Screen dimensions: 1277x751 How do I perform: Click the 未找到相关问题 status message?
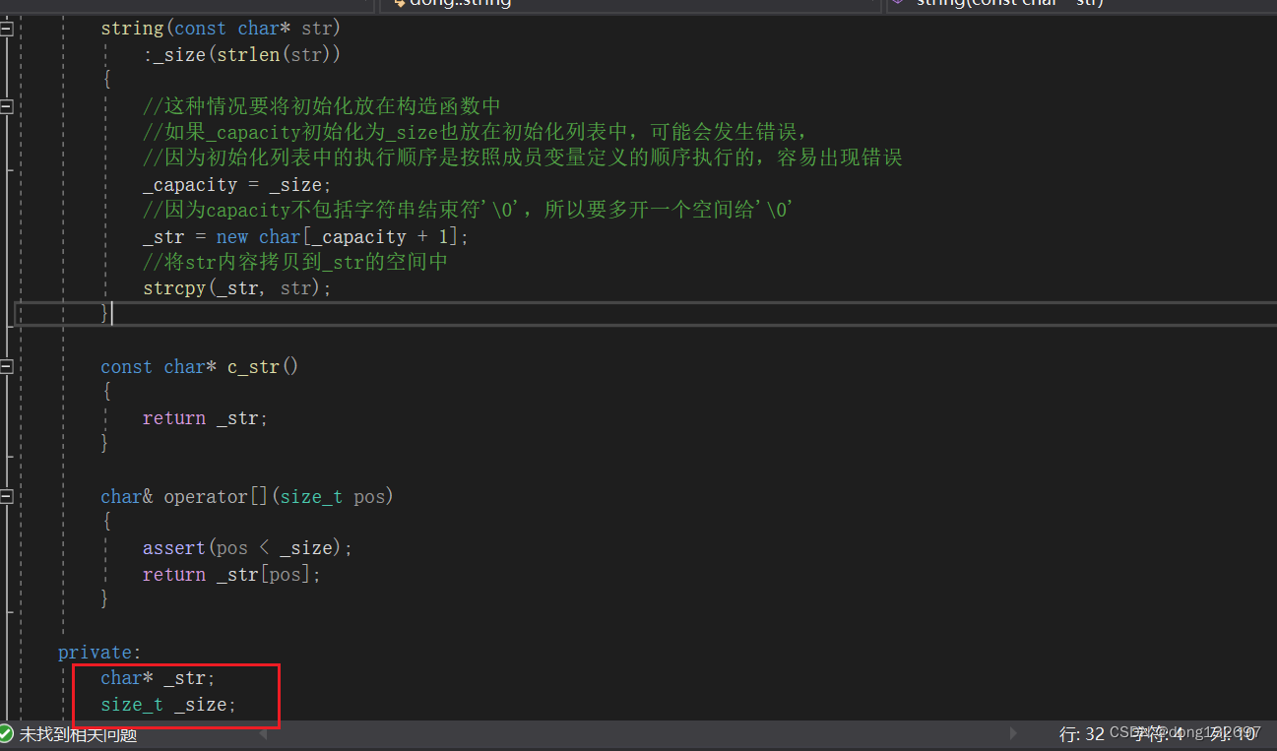click(78, 734)
